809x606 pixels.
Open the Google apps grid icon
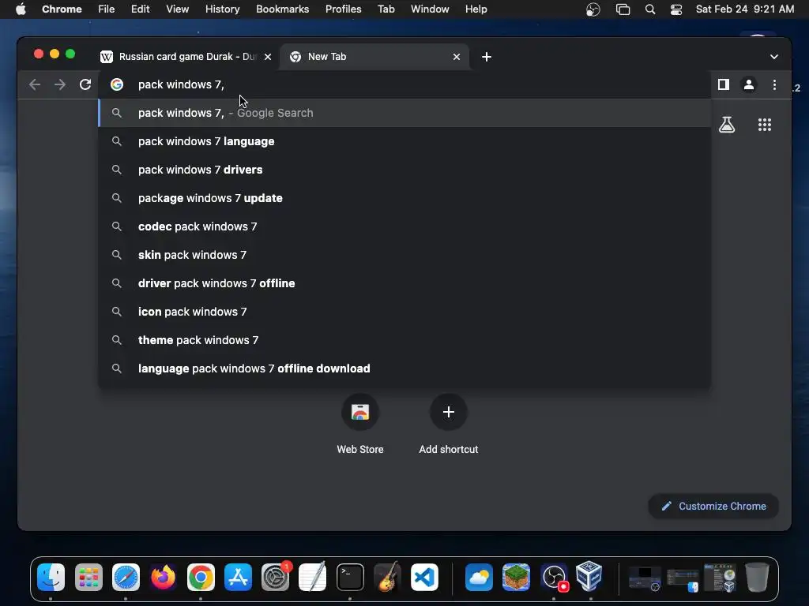pos(764,124)
